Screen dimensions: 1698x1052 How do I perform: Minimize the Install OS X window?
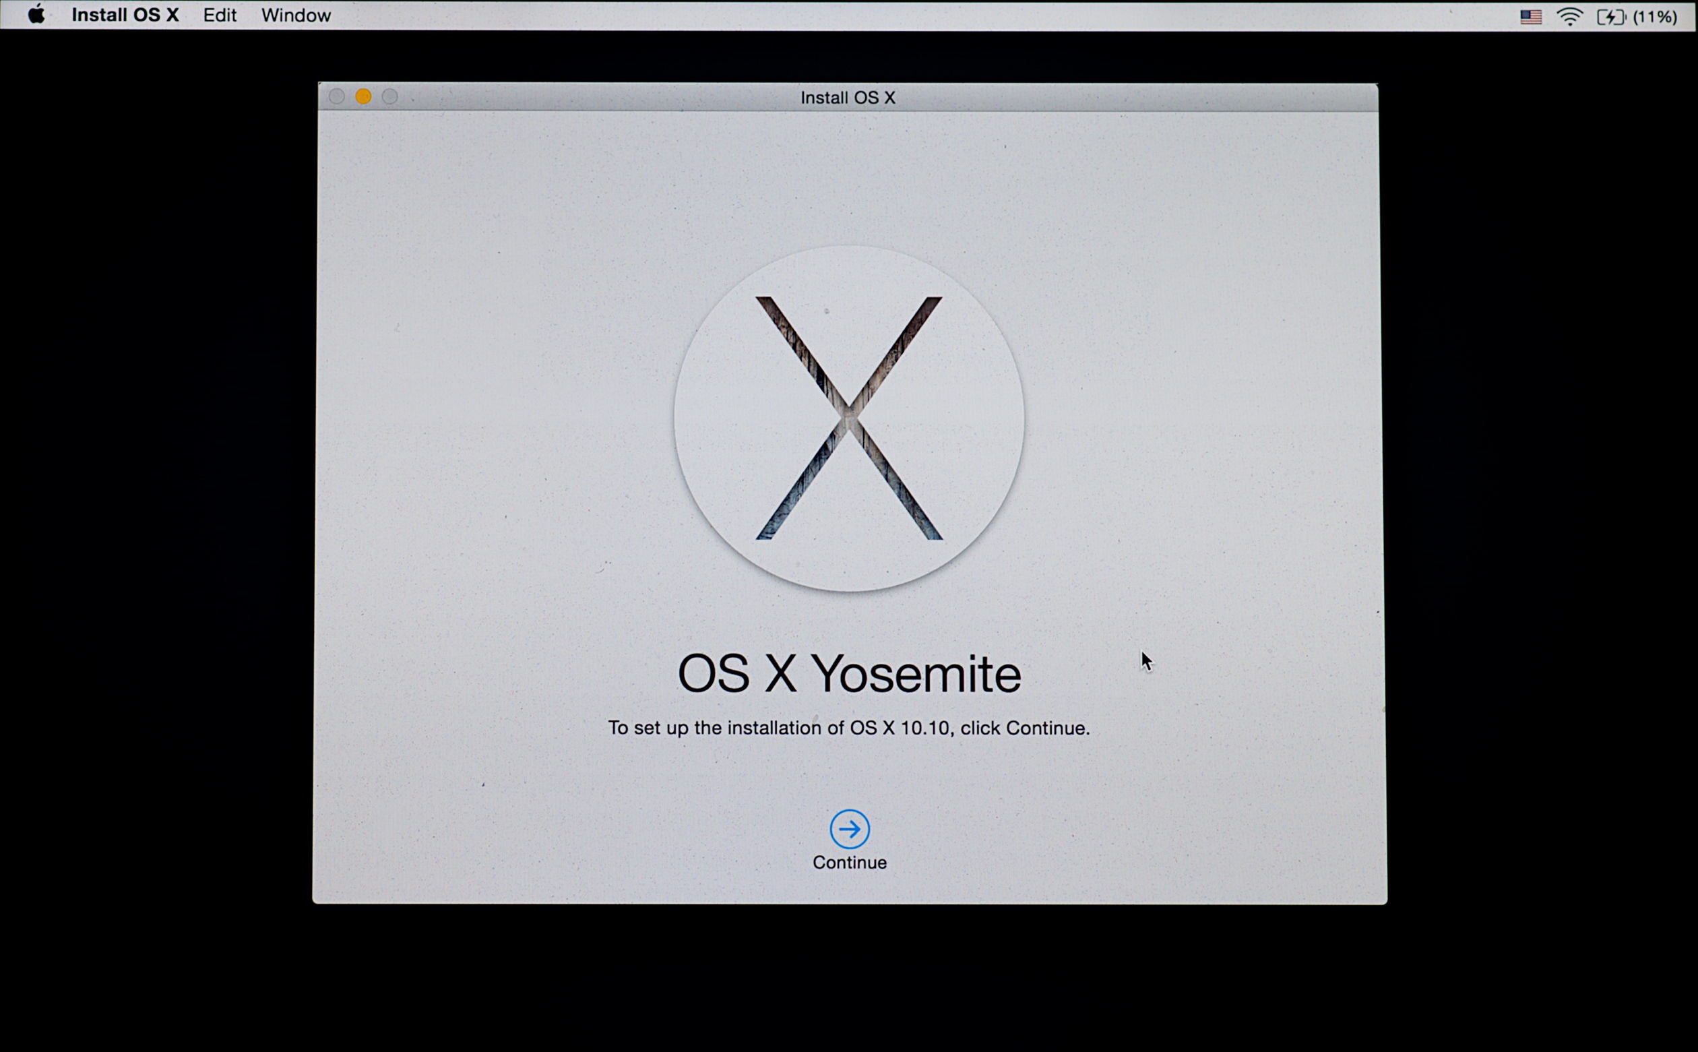pyautogui.click(x=363, y=97)
